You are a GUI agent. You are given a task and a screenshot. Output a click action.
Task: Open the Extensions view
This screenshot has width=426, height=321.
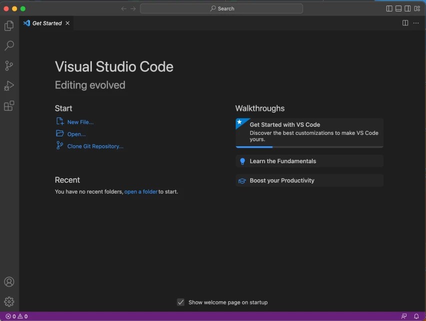(9, 106)
